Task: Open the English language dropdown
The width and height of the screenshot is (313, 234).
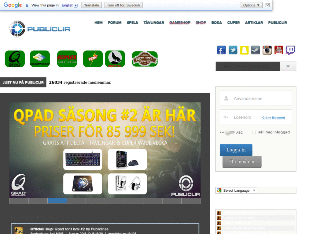Action: click(x=69, y=5)
